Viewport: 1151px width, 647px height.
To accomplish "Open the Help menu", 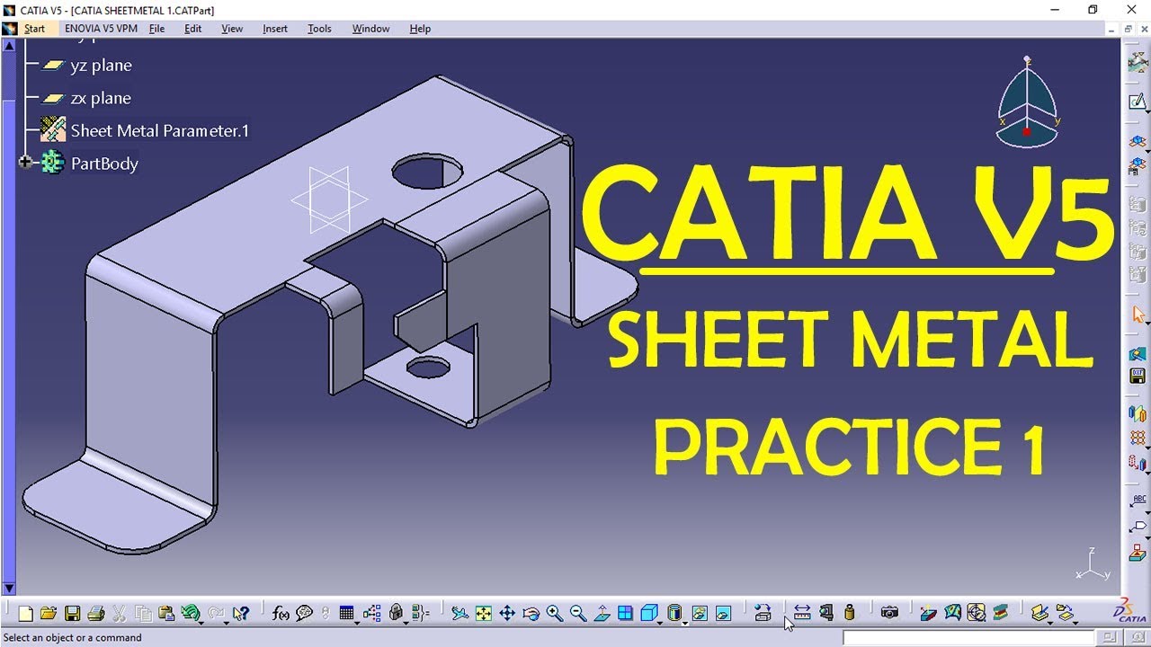I will (420, 29).
